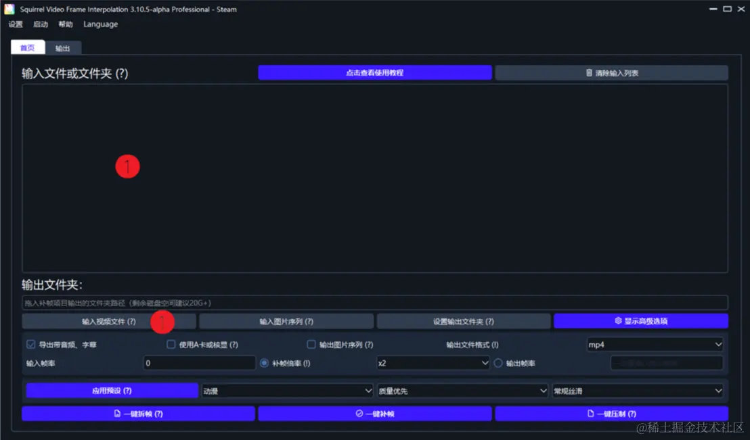This screenshot has height=440, width=750.
Task: Switch to the 首页 tab
Action: click(28, 48)
